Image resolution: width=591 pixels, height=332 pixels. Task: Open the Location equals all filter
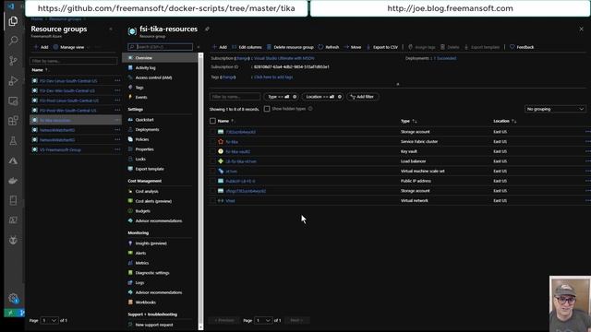point(322,97)
